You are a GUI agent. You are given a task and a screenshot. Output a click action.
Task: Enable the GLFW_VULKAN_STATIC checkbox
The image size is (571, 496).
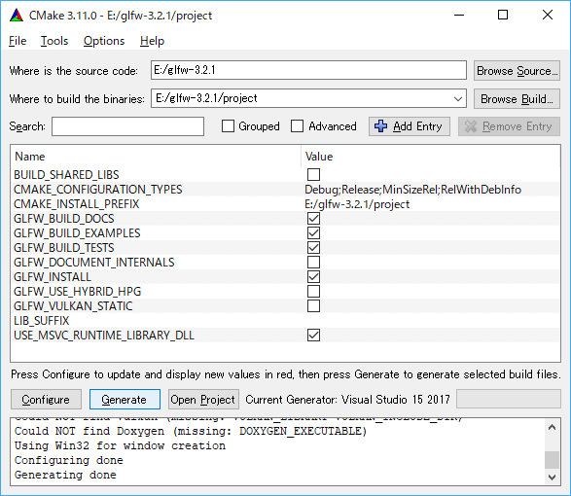click(313, 306)
